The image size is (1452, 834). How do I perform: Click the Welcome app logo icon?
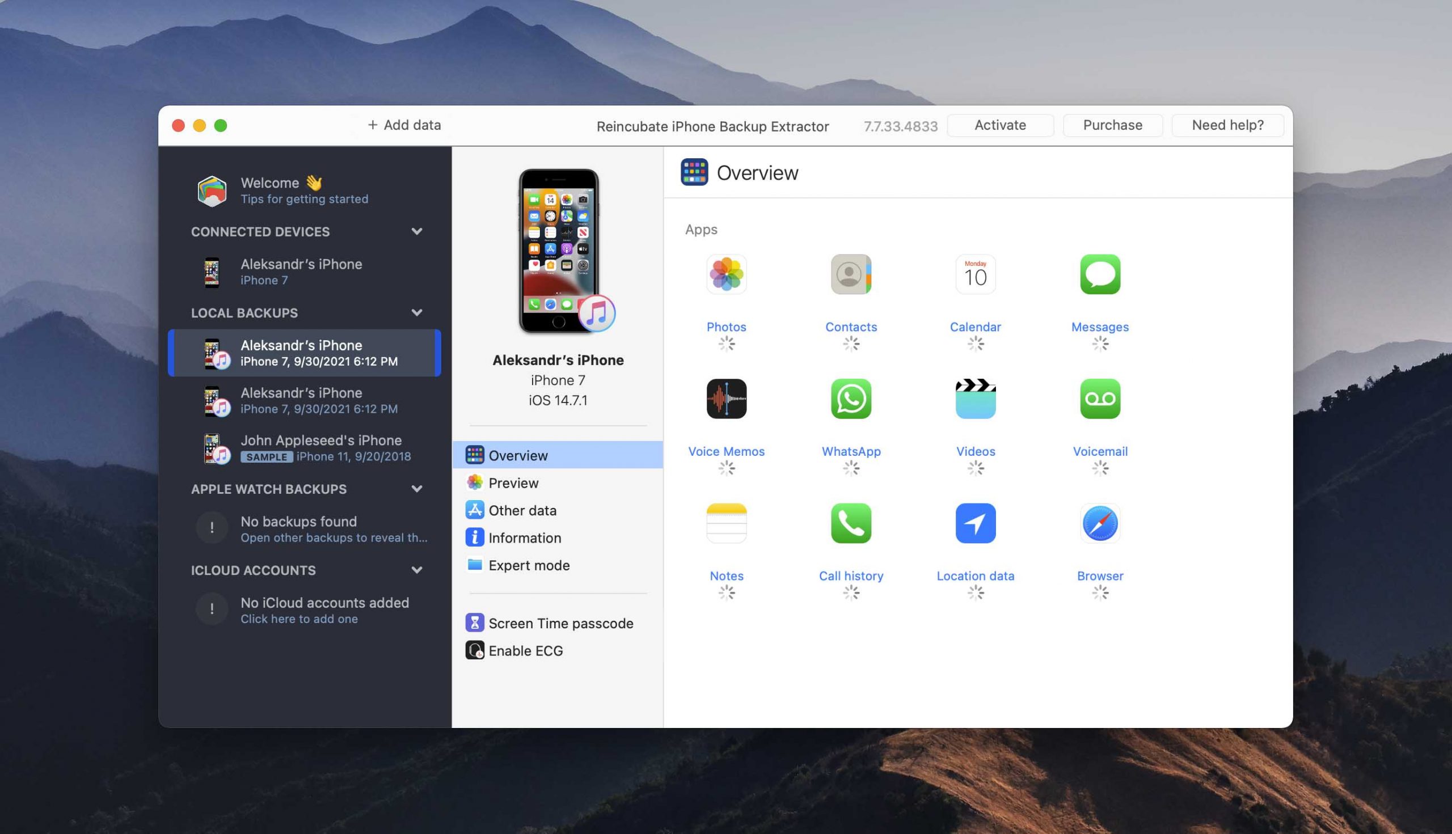coord(212,190)
